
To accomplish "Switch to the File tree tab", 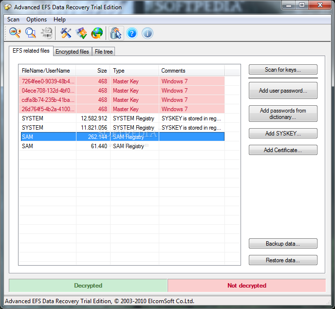I will point(104,52).
